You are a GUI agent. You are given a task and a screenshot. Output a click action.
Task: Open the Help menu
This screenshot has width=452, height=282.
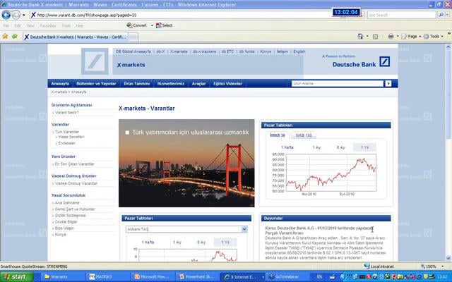(80, 25)
